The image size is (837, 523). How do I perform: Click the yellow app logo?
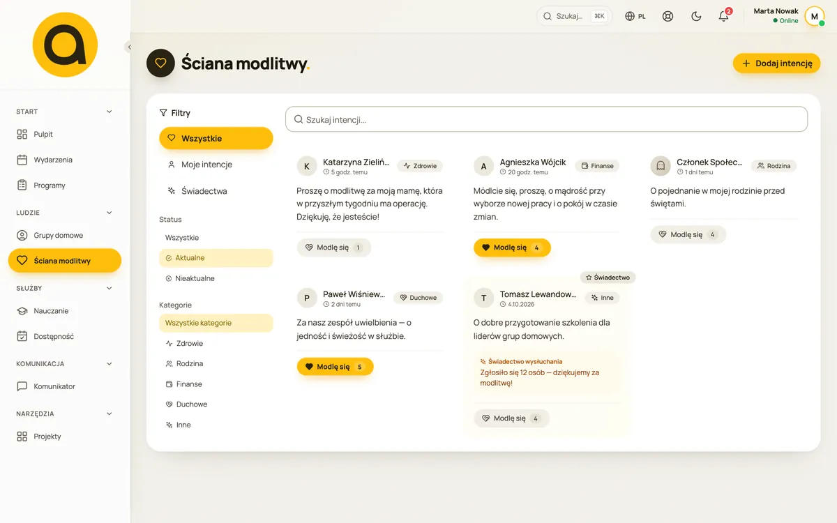click(x=65, y=45)
